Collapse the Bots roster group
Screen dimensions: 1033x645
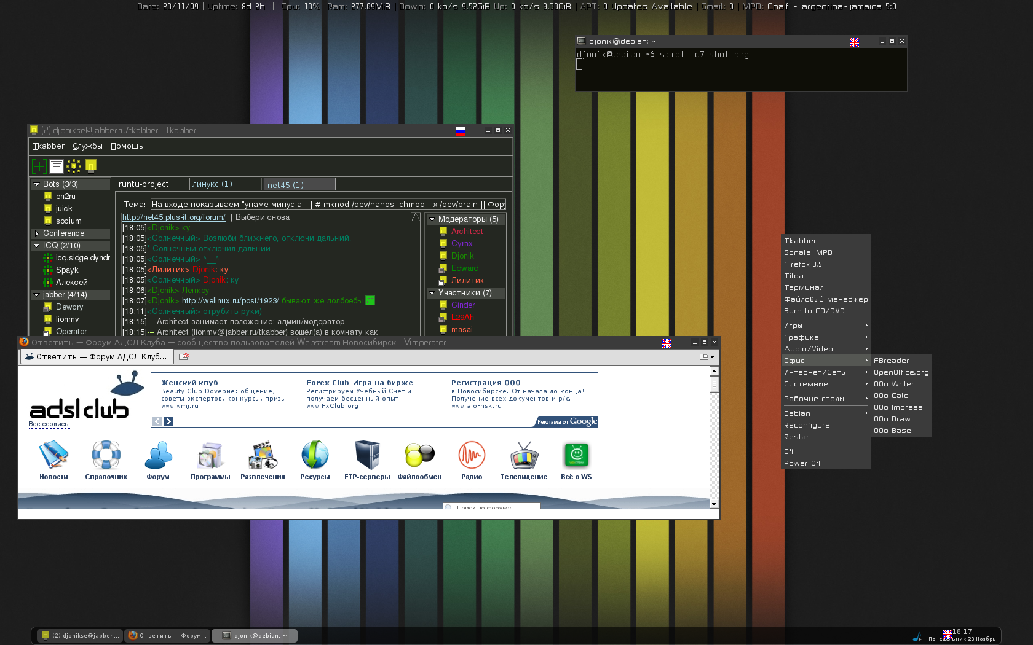(37, 184)
